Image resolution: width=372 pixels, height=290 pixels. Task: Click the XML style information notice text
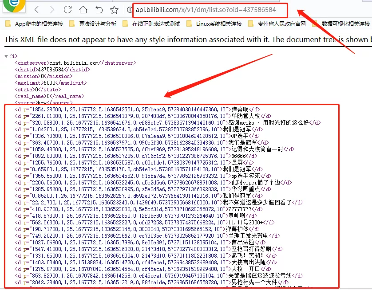(187, 39)
